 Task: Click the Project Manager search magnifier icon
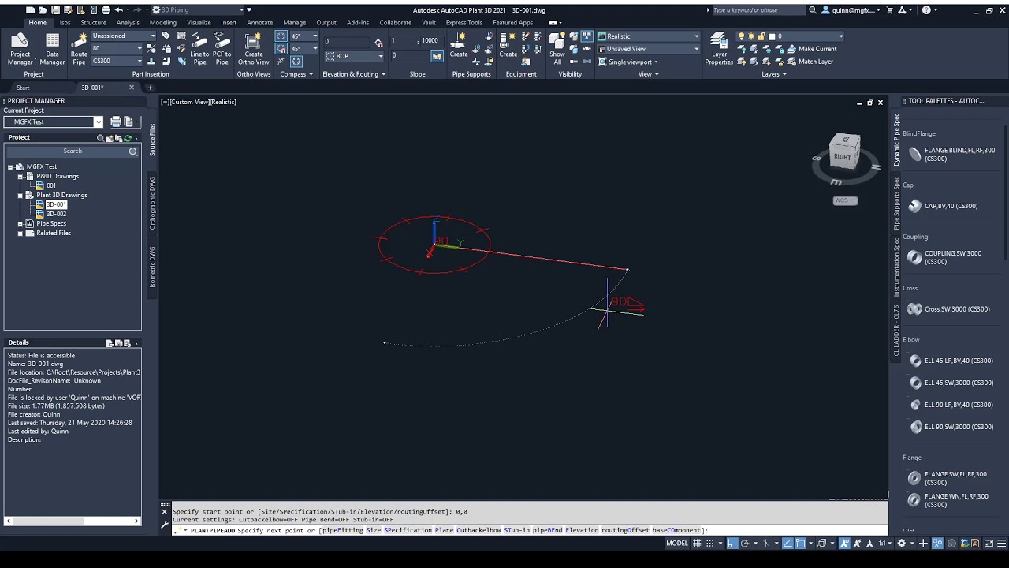[133, 151]
